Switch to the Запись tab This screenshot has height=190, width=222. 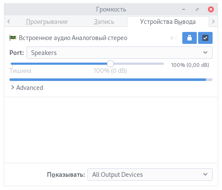coord(104,22)
